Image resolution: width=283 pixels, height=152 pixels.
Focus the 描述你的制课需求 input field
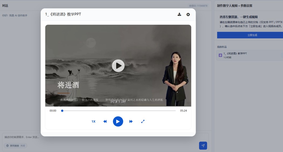click(105, 137)
